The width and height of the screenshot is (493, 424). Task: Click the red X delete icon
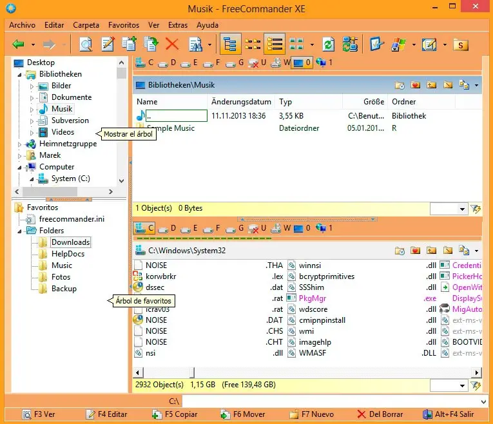point(172,44)
